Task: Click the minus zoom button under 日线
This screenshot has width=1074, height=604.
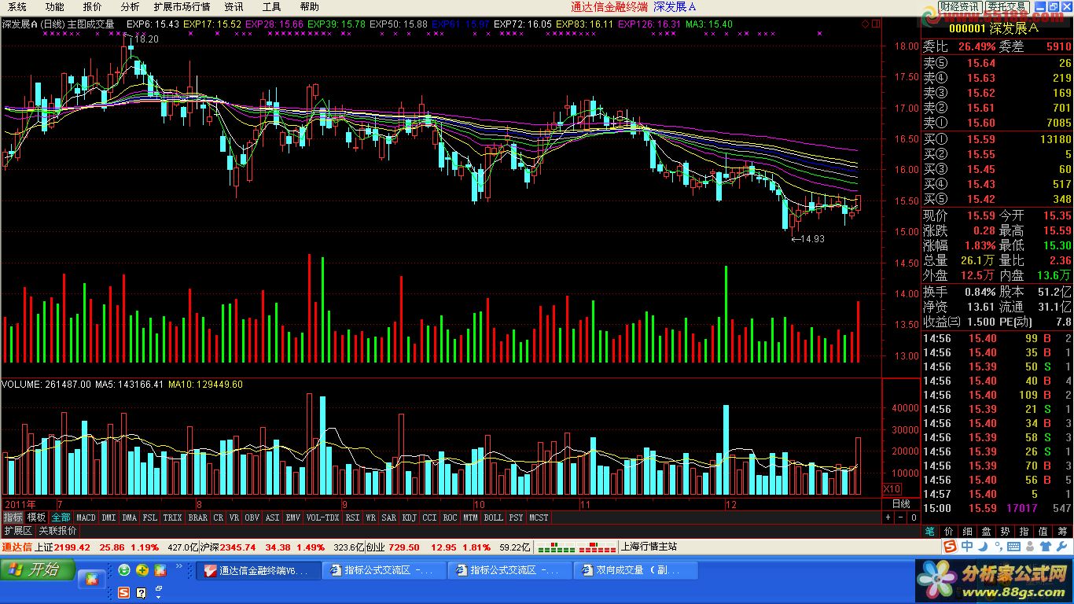Action: (900, 517)
